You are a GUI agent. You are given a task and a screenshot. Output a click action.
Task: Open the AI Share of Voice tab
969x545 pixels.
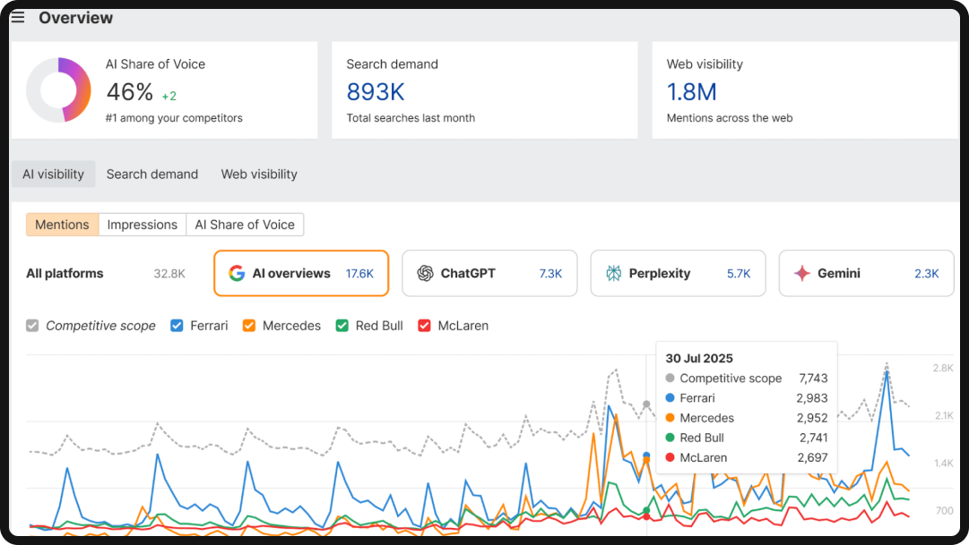(x=245, y=224)
